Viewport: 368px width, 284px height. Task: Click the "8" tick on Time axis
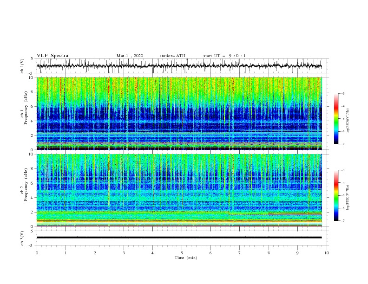coord(269,253)
